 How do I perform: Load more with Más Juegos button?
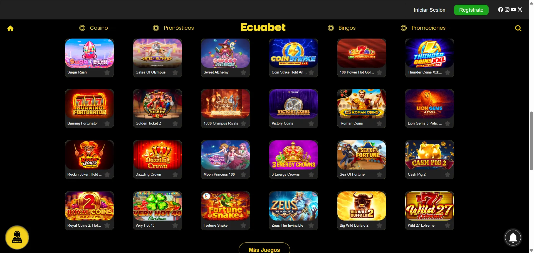pyautogui.click(x=264, y=249)
